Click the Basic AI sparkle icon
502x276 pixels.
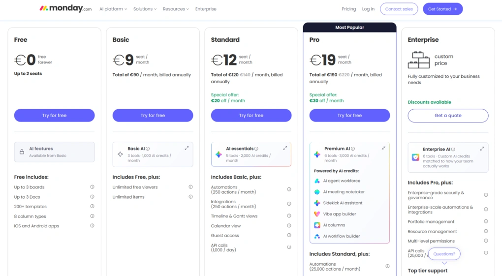[121, 154]
